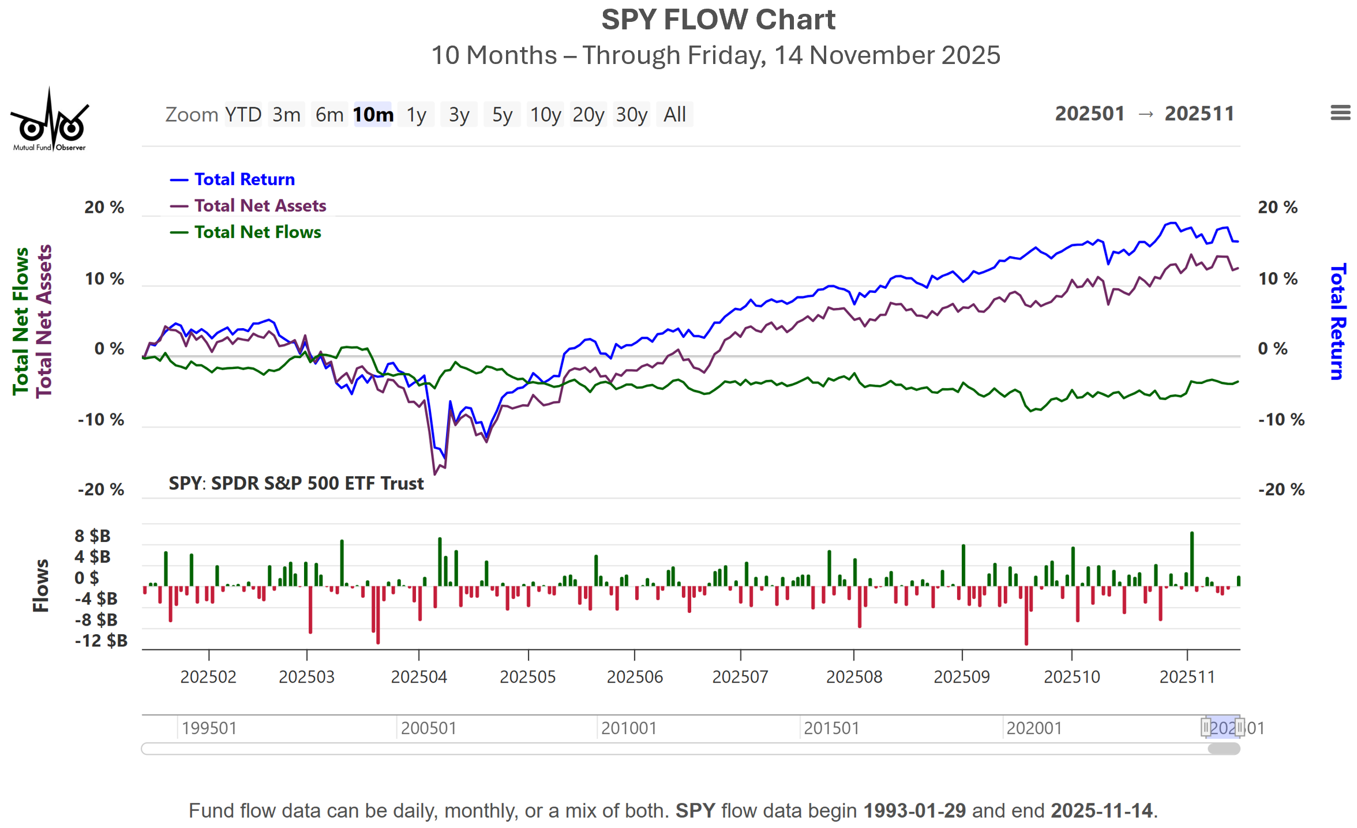Click the 202501 start date field
1357x828 pixels.
(1090, 114)
